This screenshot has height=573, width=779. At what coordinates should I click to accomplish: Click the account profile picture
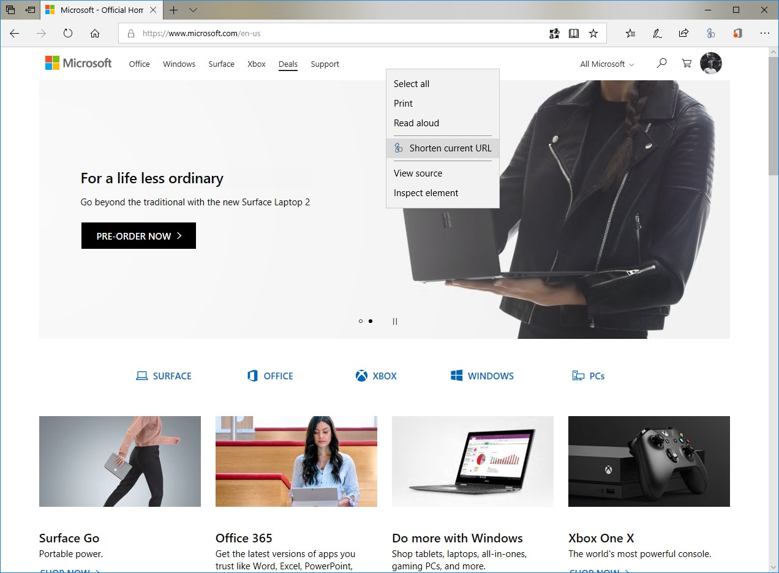(x=711, y=63)
